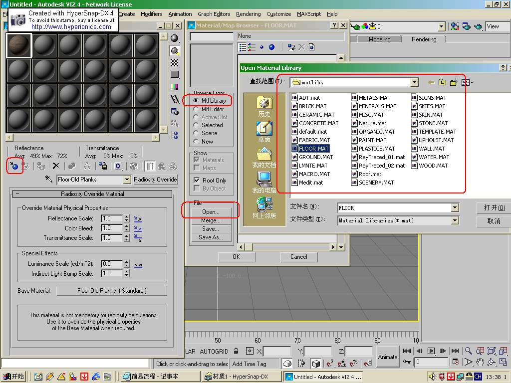511x383 pixels.
Task: Collapse the Radiosity Override Material rollout
Action: coord(17,194)
